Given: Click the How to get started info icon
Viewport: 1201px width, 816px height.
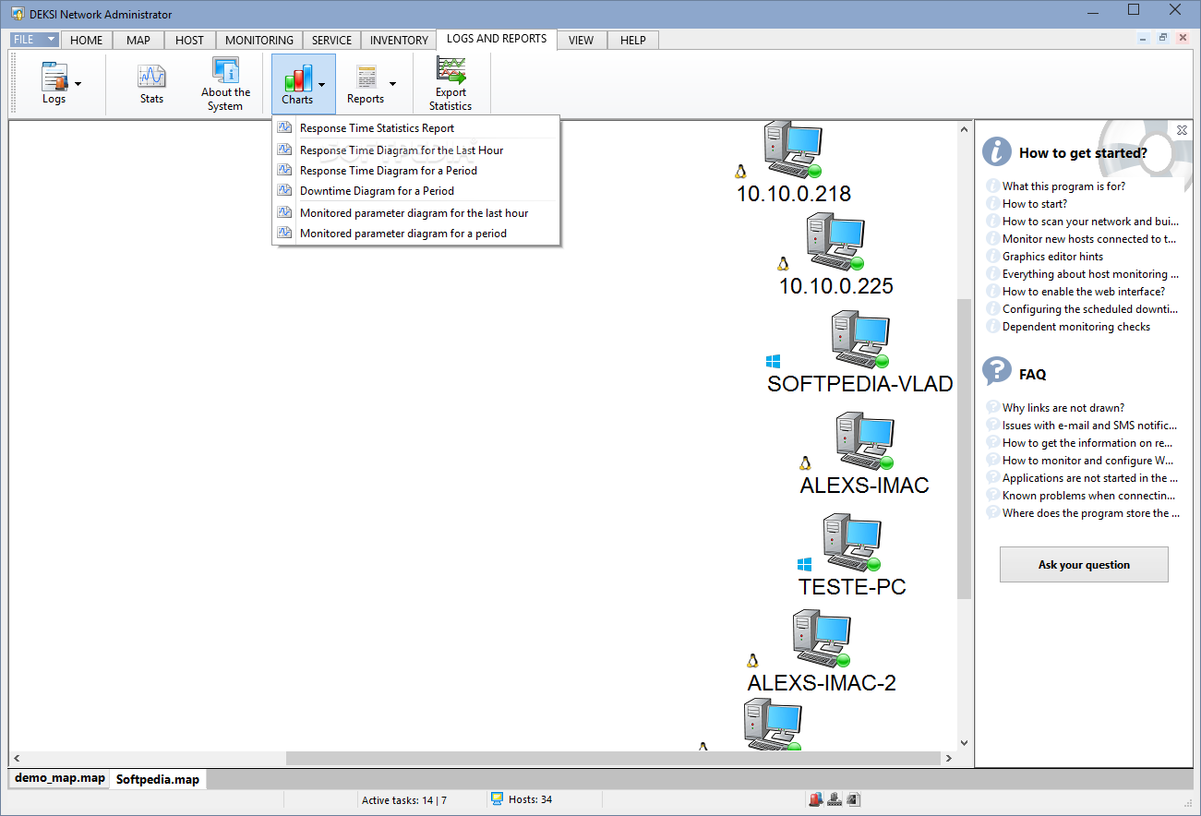Looking at the screenshot, I should tap(997, 151).
